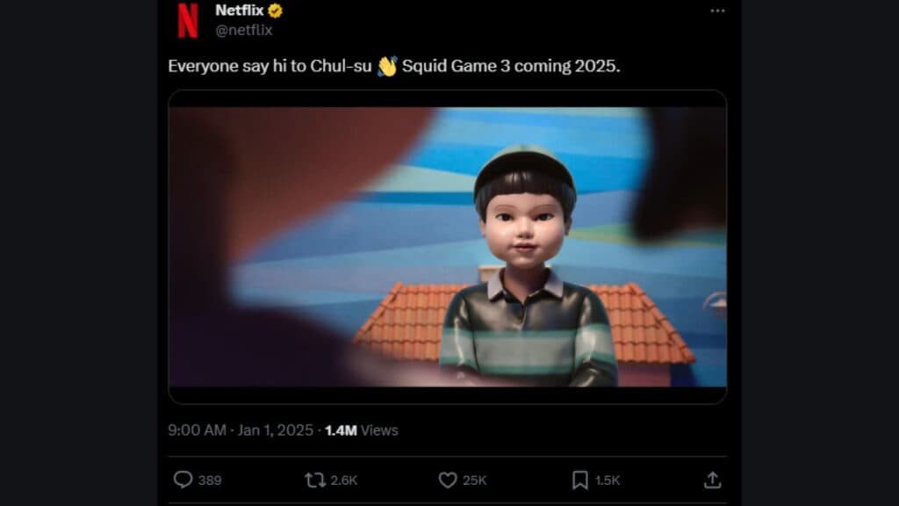
Task: Like the post with the heart icon
Action: pyautogui.click(x=448, y=481)
